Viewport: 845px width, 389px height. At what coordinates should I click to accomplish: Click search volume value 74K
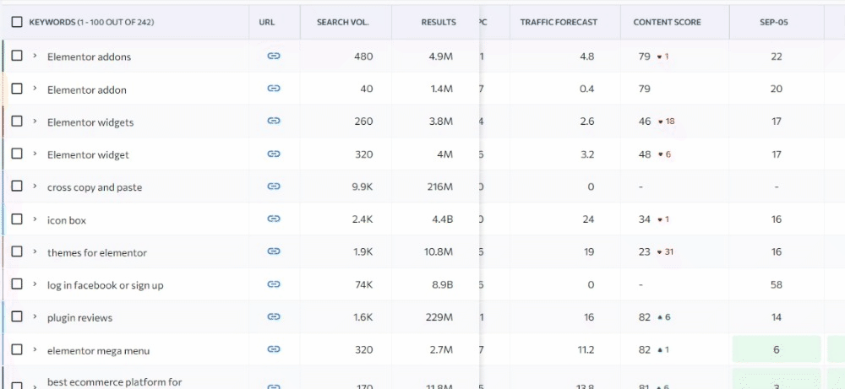click(363, 284)
